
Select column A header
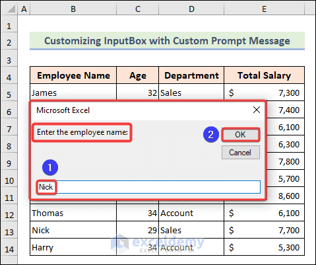pyautogui.click(x=24, y=9)
